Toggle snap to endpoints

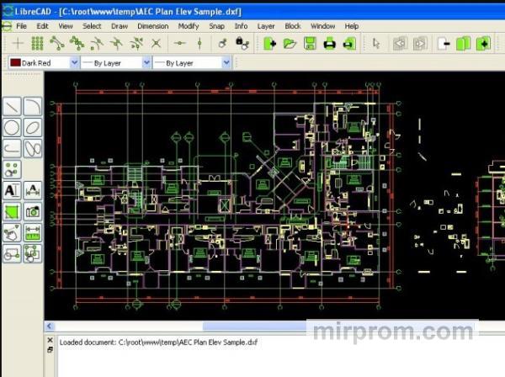pos(58,43)
